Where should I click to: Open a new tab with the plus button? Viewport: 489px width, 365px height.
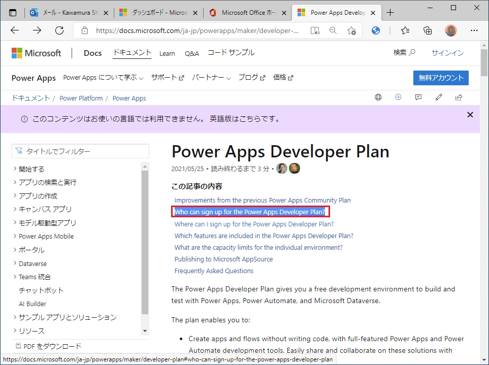[390, 13]
